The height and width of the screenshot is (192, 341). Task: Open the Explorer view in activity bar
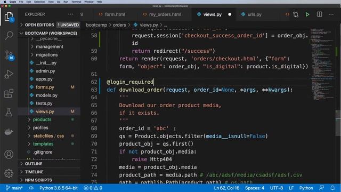(9, 17)
